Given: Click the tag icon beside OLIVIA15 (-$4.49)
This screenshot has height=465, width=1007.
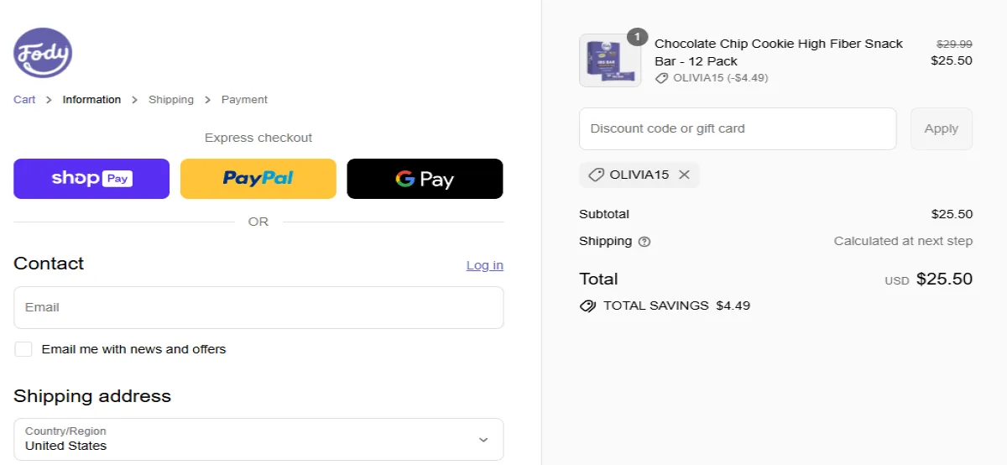Looking at the screenshot, I should tap(661, 78).
